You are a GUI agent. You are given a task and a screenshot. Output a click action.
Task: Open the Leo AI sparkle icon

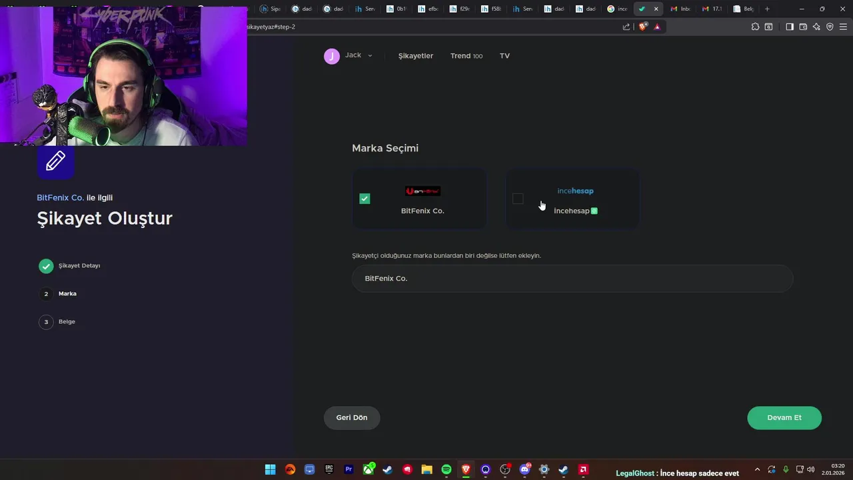click(x=816, y=27)
